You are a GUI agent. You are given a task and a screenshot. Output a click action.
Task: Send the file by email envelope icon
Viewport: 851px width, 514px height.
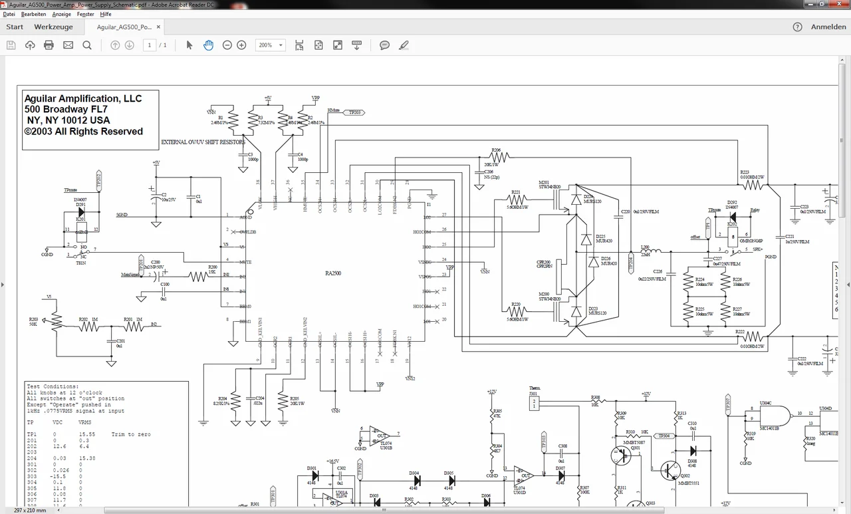point(68,45)
